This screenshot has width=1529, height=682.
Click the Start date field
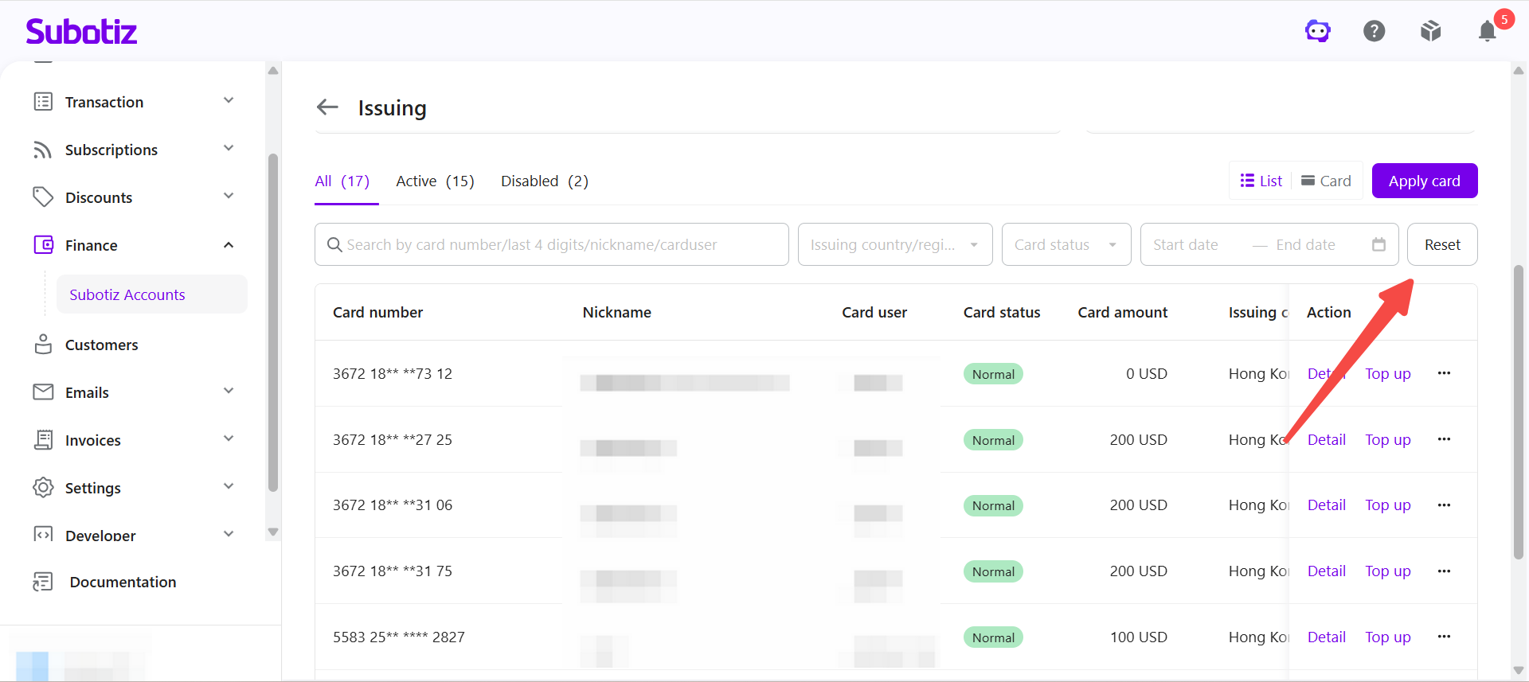coord(1186,244)
